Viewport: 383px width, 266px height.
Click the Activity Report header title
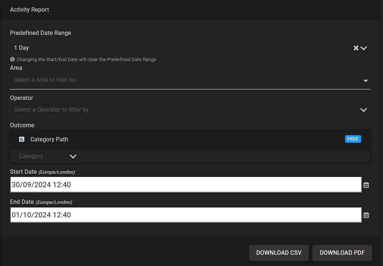tap(29, 10)
